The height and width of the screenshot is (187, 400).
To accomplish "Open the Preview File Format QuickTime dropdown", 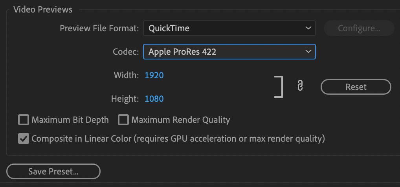I will [229, 28].
